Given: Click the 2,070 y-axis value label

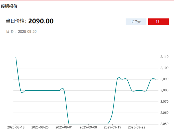Looking at the screenshot, I should coord(164,102).
